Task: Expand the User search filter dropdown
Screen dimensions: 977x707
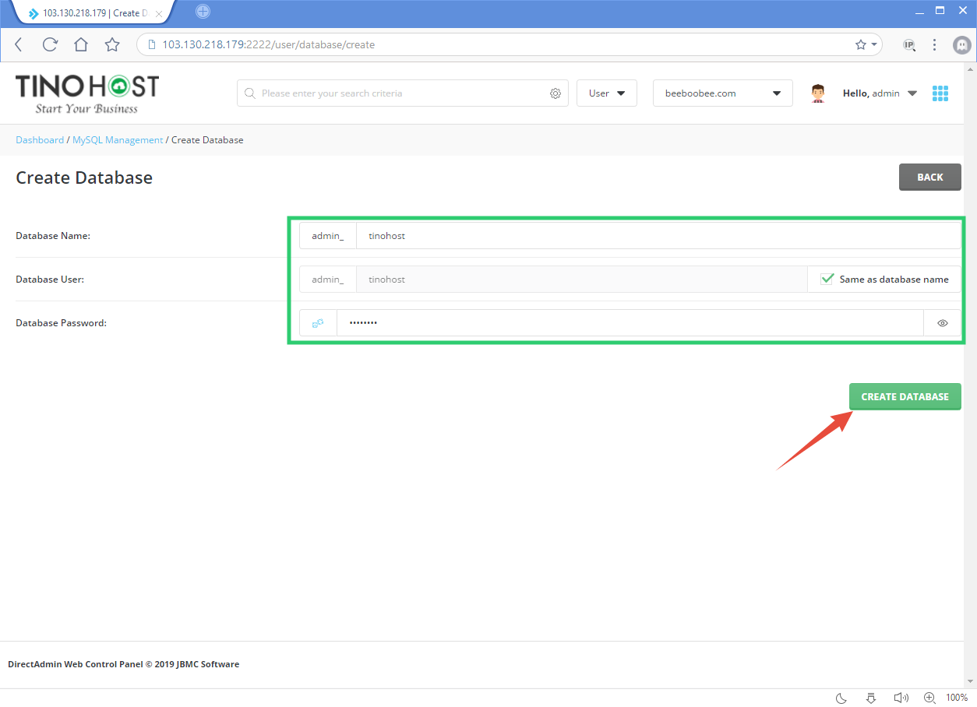Action: (606, 93)
